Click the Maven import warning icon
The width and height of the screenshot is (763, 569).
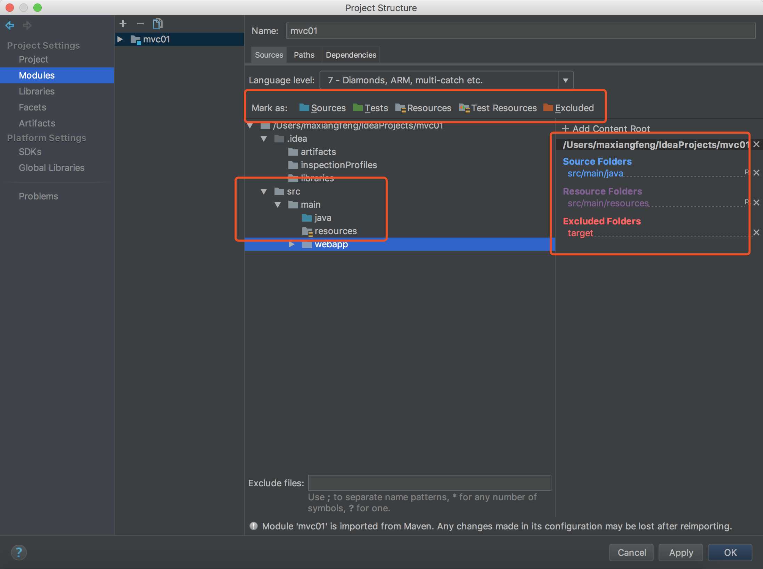click(254, 526)
